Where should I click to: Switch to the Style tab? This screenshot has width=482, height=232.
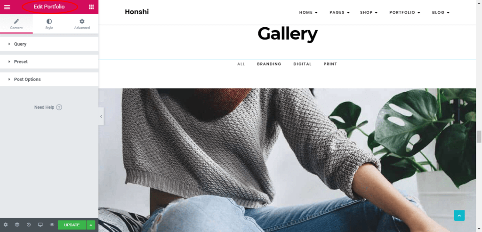coord(49,24)
